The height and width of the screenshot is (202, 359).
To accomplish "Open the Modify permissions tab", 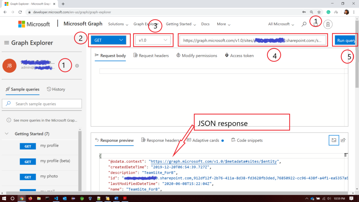I will [197, 56].
